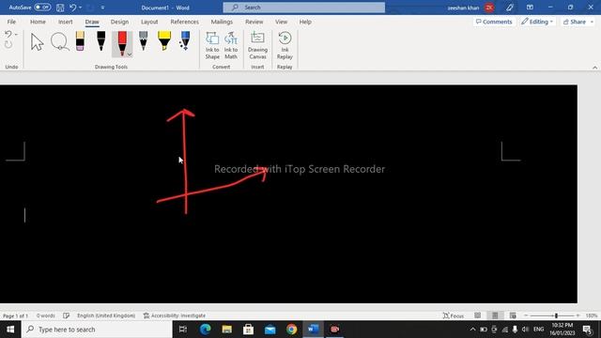Image resolution: width=601 pixels, height=338 pixels.
Task: Select the red pen
Action: [x=122, y=43]
